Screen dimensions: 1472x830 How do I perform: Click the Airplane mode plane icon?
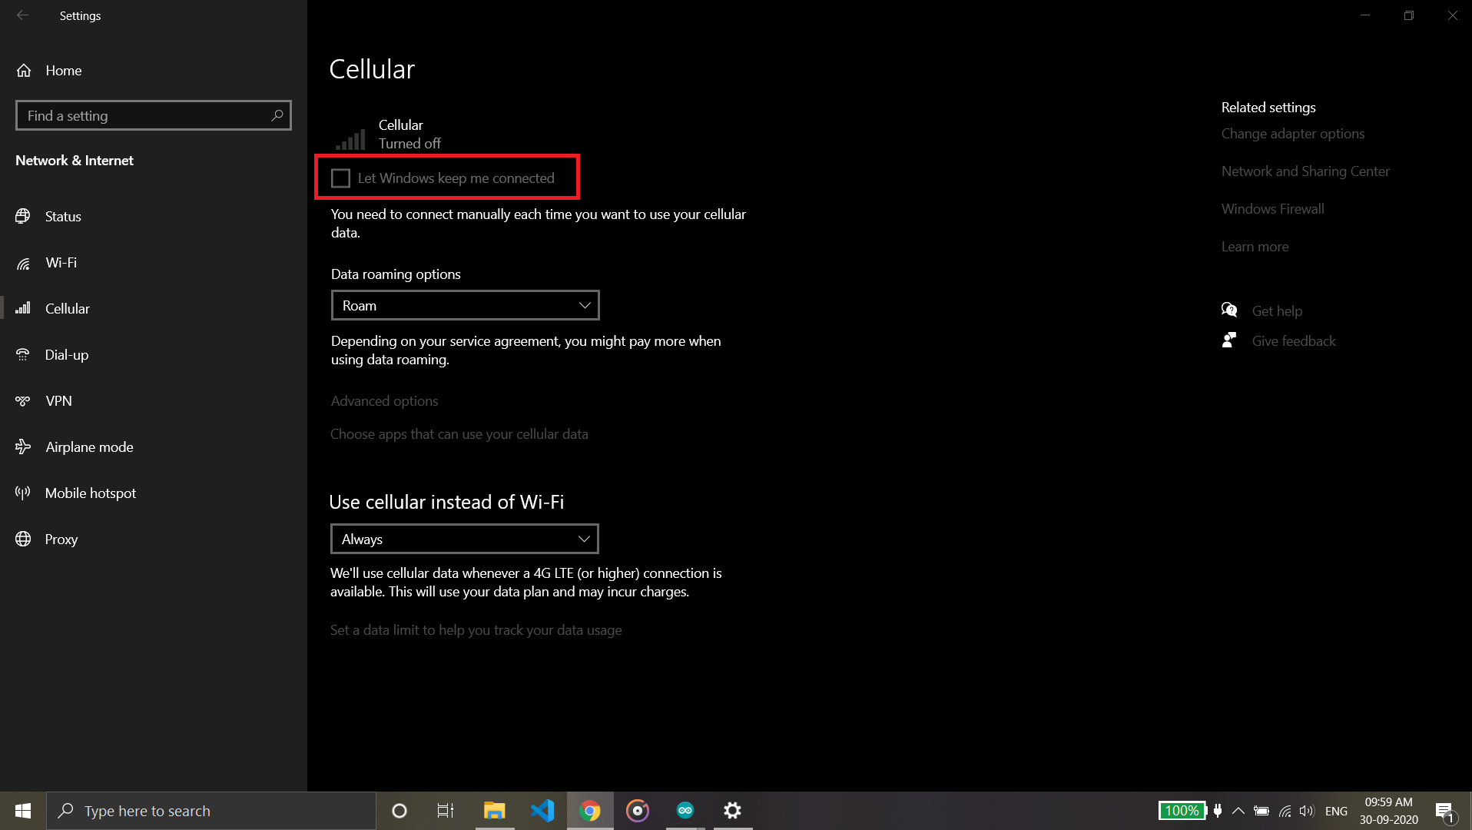coord(23,447)
